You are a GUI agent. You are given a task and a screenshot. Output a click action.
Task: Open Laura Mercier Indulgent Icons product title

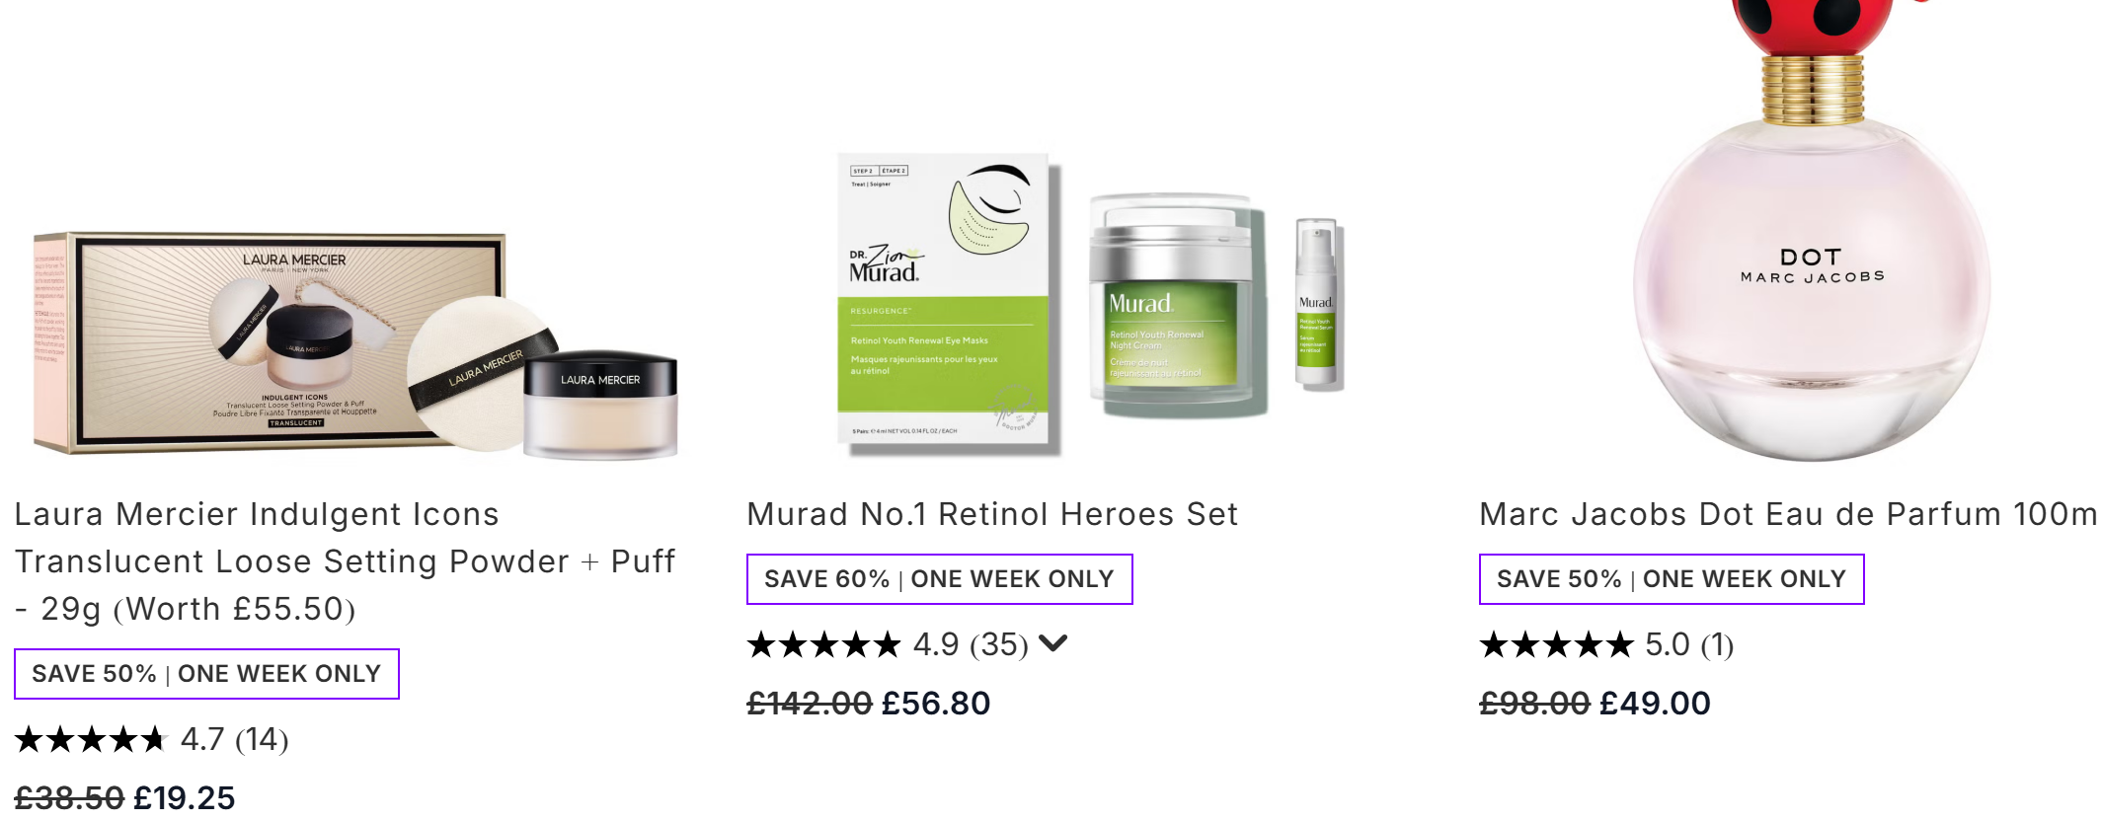pos(345,560)
